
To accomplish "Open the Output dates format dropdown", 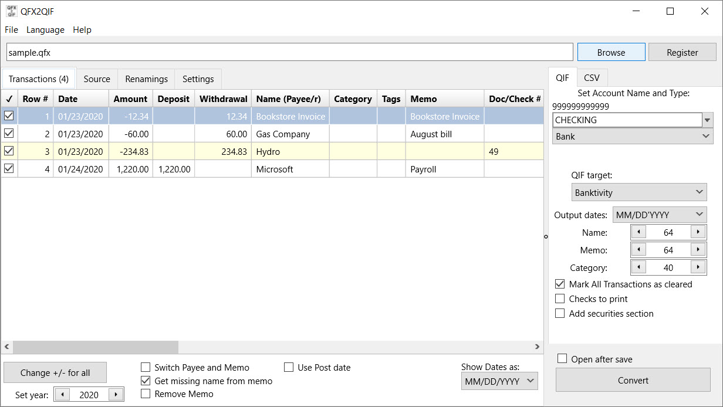I will tap(660, 215).
